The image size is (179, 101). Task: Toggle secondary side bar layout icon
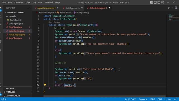(159, 3)
